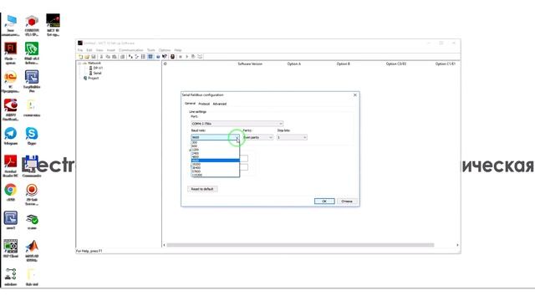This screenshot has width=535, height=301.
Task: Open the MCT 10 Set-up desktop shortcut
Action: point(53,24)
